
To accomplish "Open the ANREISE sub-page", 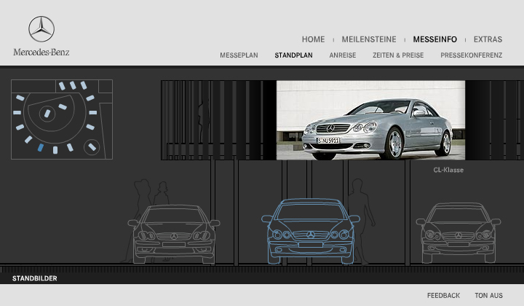I will point(343,55).
